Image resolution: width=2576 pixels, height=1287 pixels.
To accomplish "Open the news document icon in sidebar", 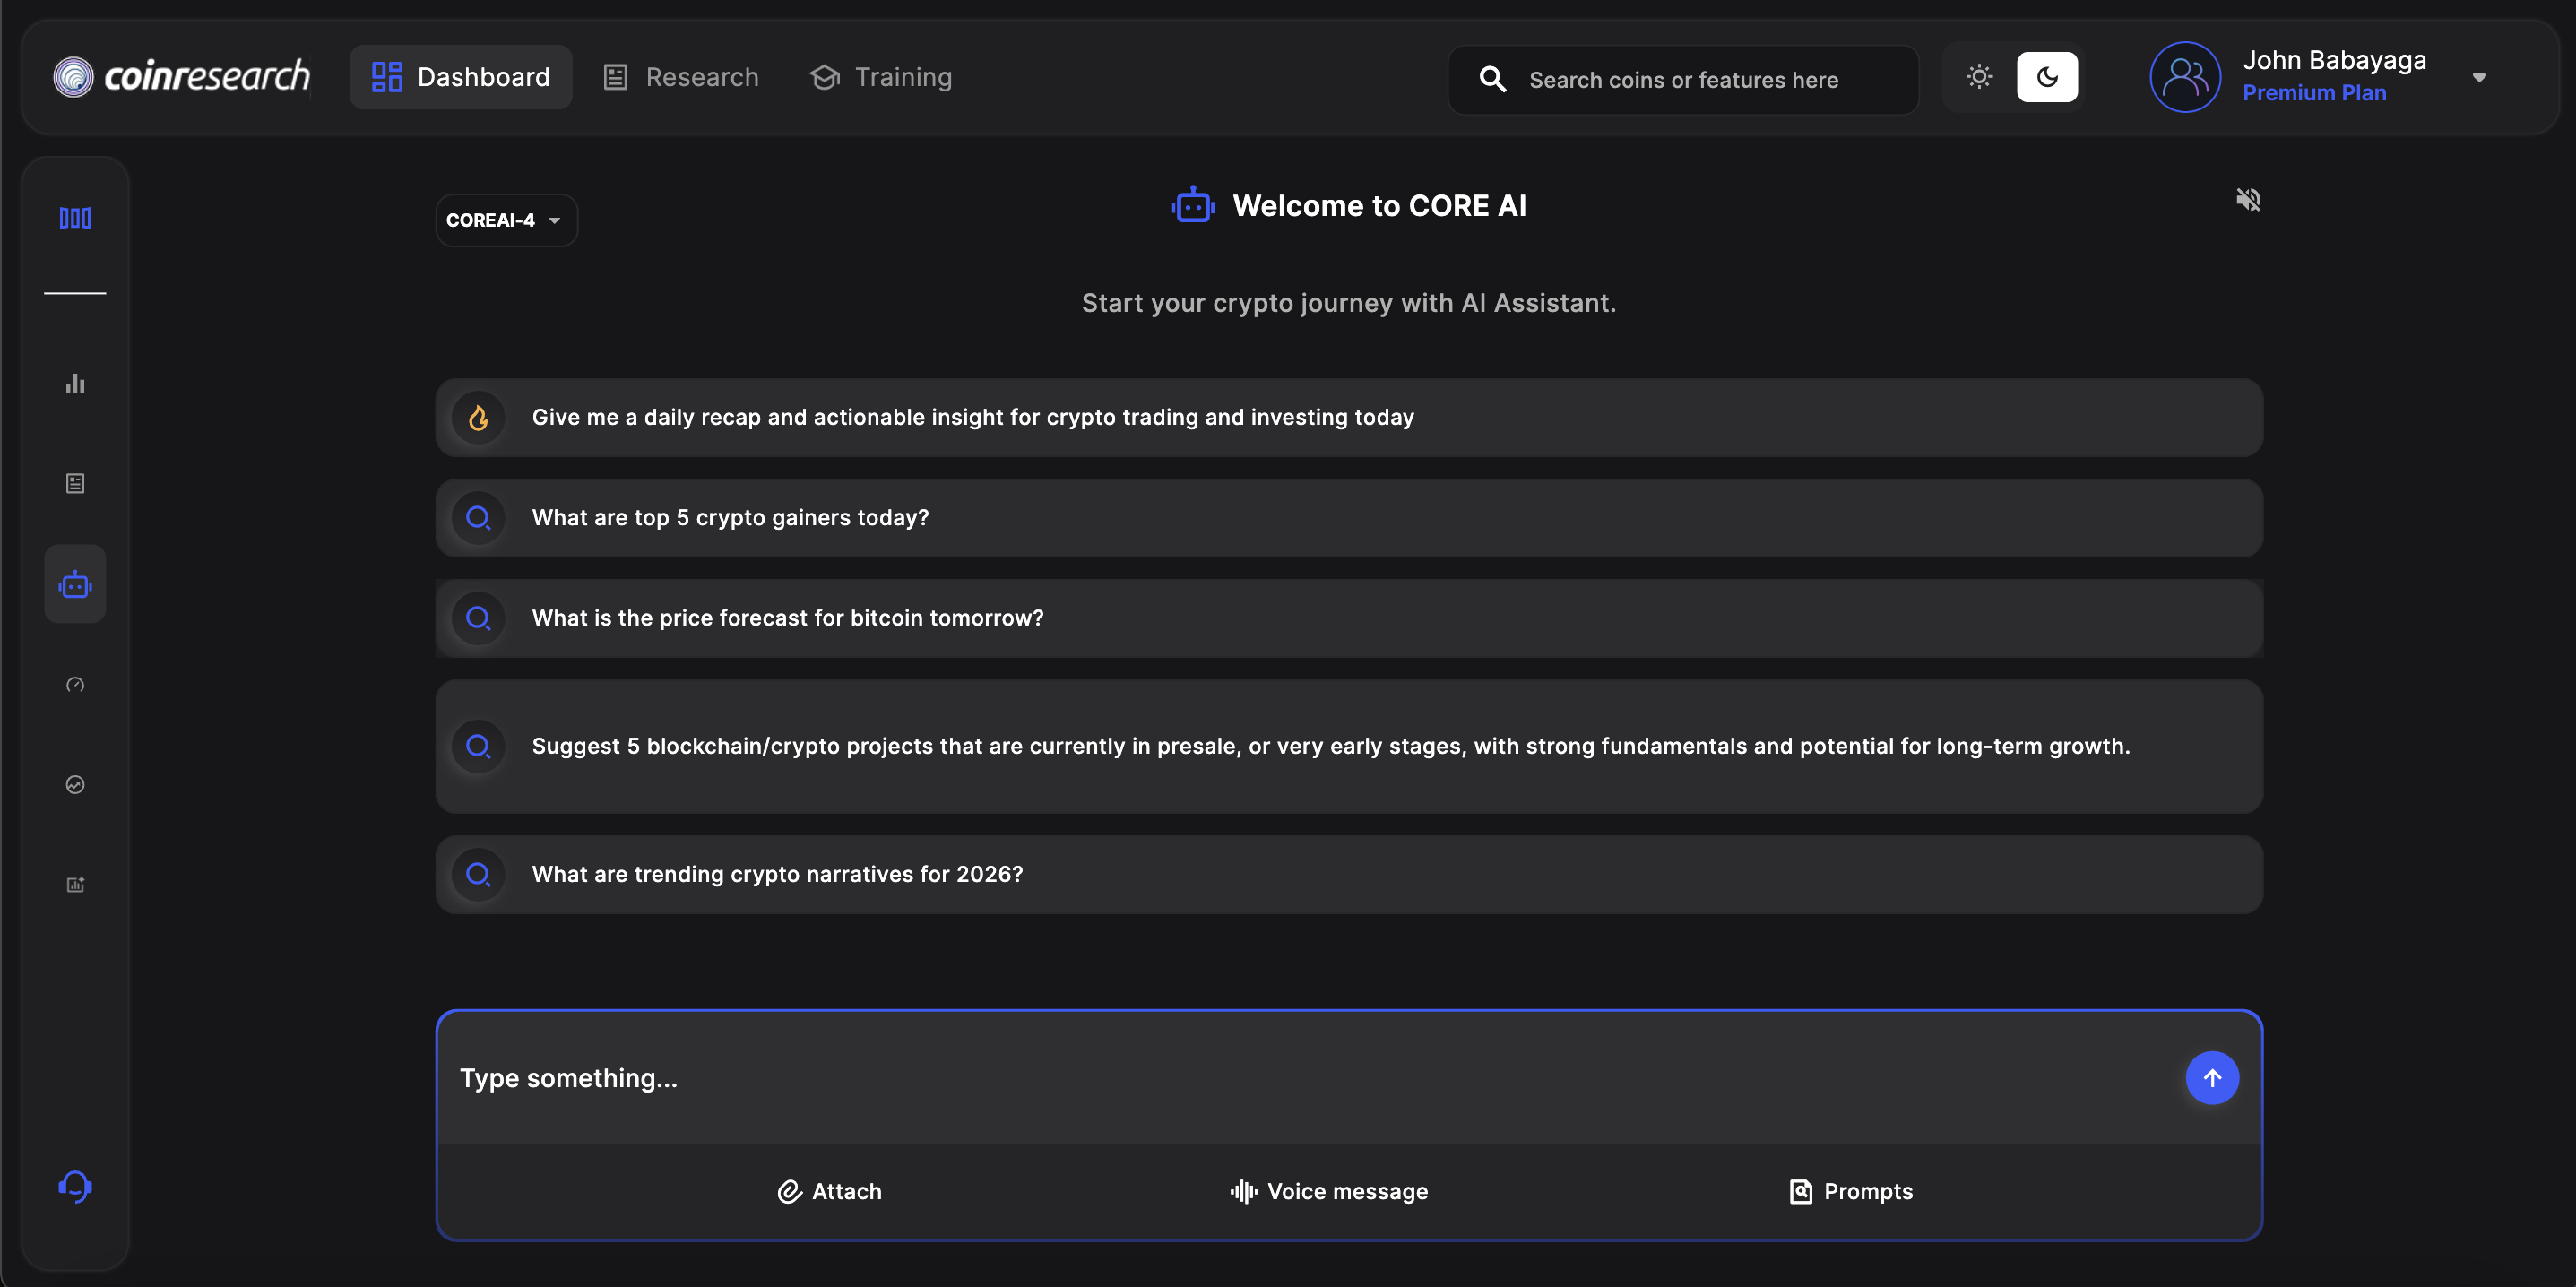I will pyautogui.click(x=75, y=484).
